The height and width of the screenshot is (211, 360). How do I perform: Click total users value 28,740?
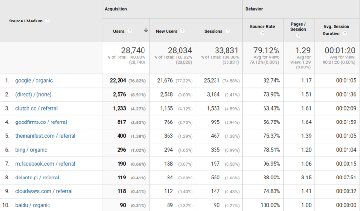(x=133, y=50)
